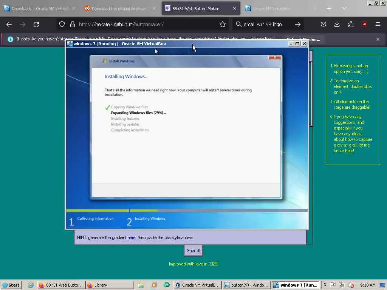Click the notification info icon
The image size is (387, 290).
pyautogui.click(x=10, y=39)
